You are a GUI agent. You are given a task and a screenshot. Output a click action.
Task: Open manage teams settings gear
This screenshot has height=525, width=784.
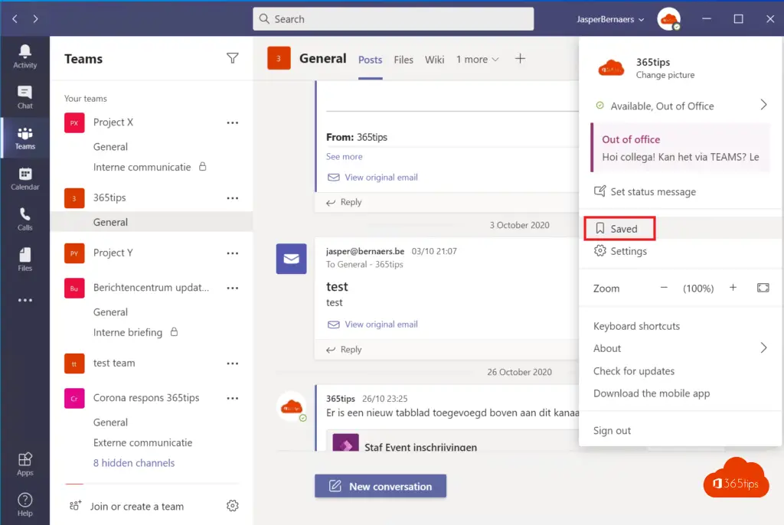(233, 506)
